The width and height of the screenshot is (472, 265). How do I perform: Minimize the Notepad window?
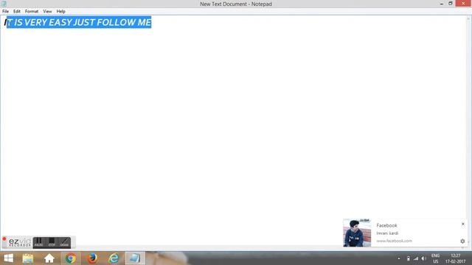click(x=442, y=4)
